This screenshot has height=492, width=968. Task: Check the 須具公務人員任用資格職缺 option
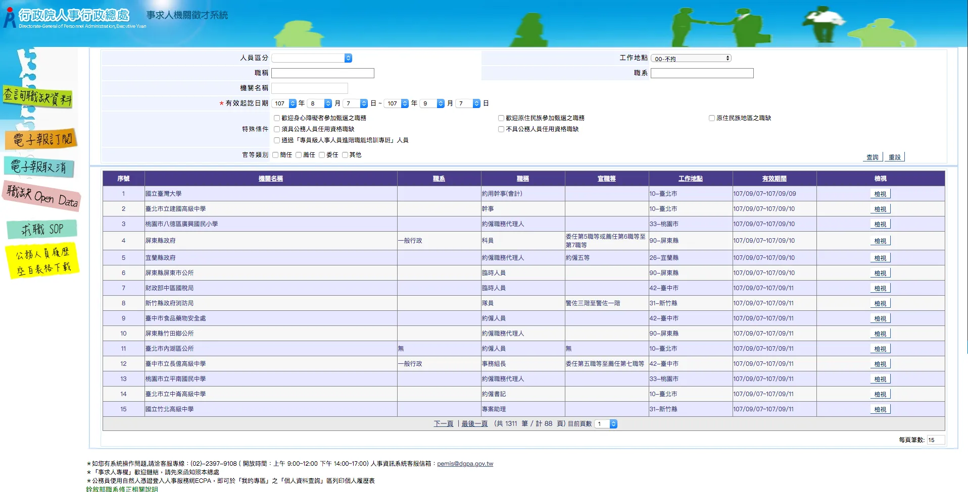pos(276,129)
